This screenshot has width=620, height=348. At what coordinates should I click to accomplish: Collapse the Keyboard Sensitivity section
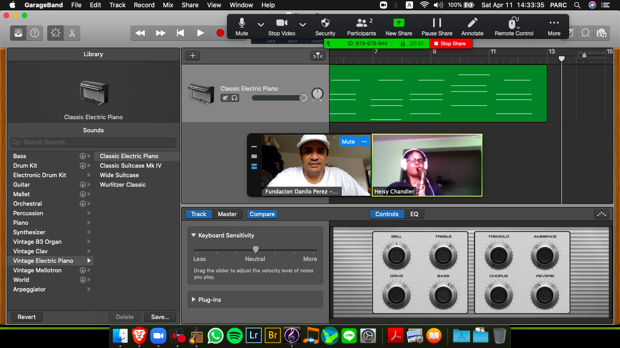(193, 235)
